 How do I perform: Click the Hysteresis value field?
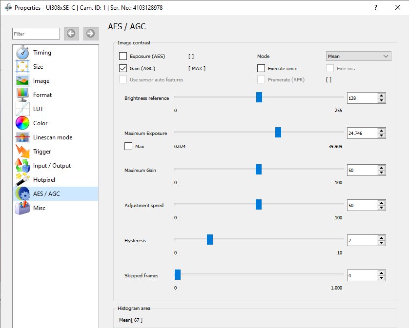tap(362, 240)
